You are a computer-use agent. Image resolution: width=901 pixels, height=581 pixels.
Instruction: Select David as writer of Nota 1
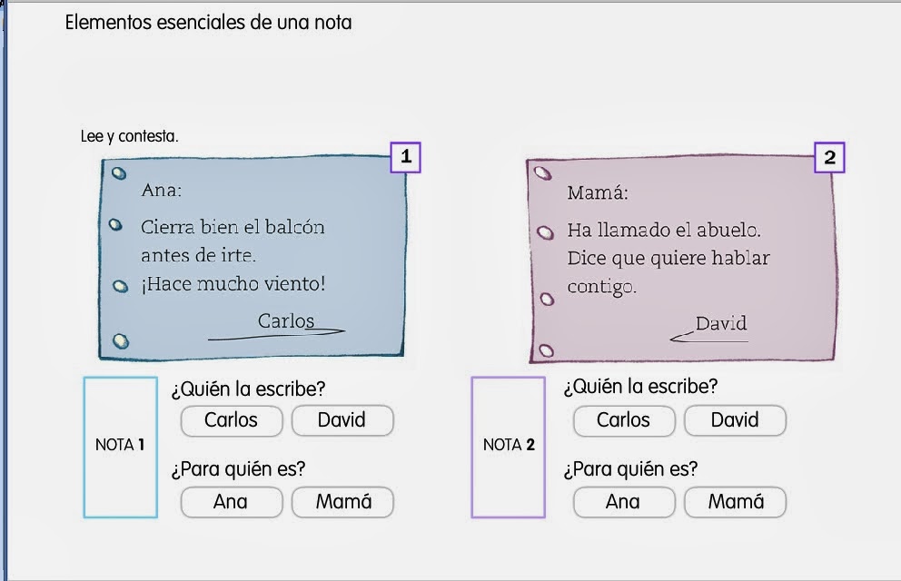click(x=342, y=420)
